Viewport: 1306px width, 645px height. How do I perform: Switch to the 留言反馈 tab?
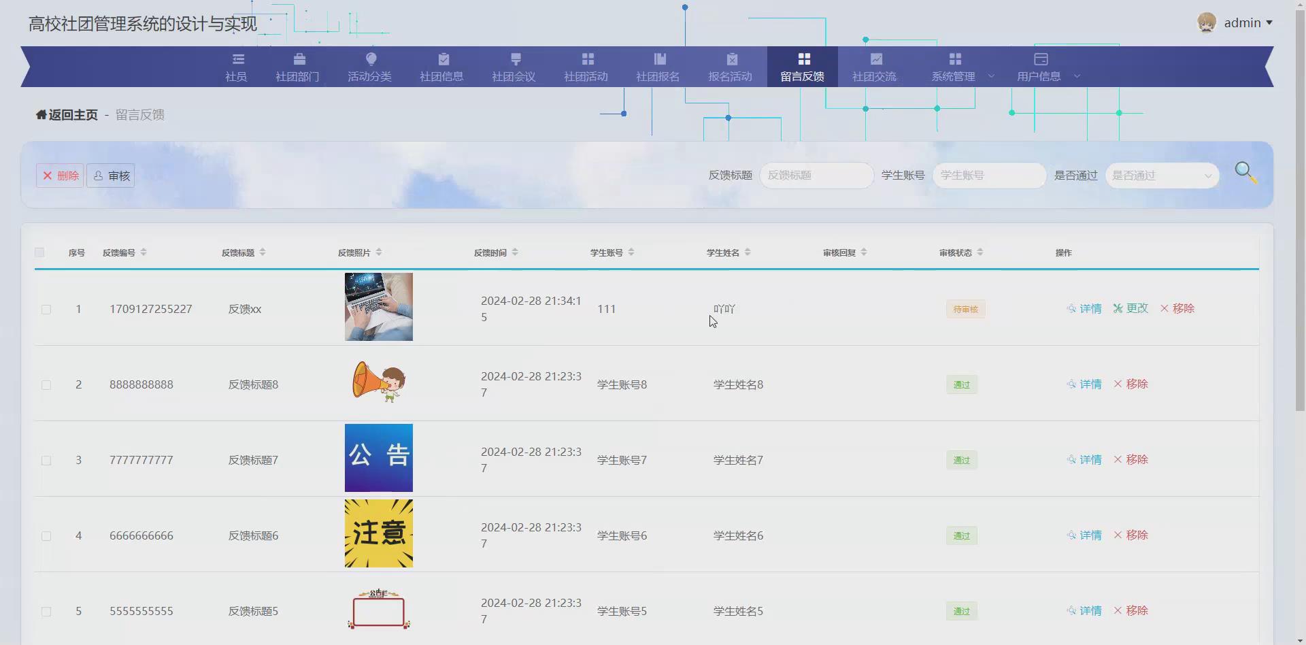coord(802,67)
